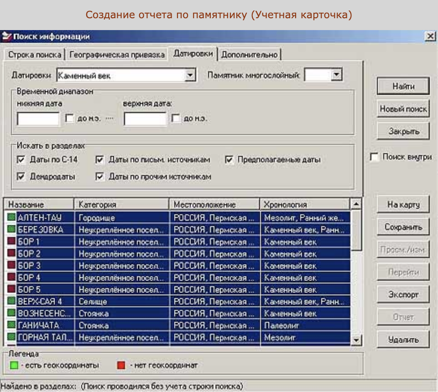
Task: Click the Экспорт button
Action: tap(403, 294)
